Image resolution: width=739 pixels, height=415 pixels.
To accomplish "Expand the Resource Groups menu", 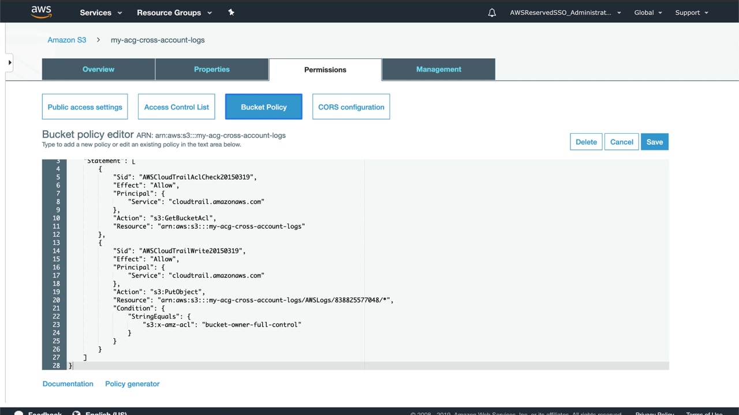I will click(174, 12).
